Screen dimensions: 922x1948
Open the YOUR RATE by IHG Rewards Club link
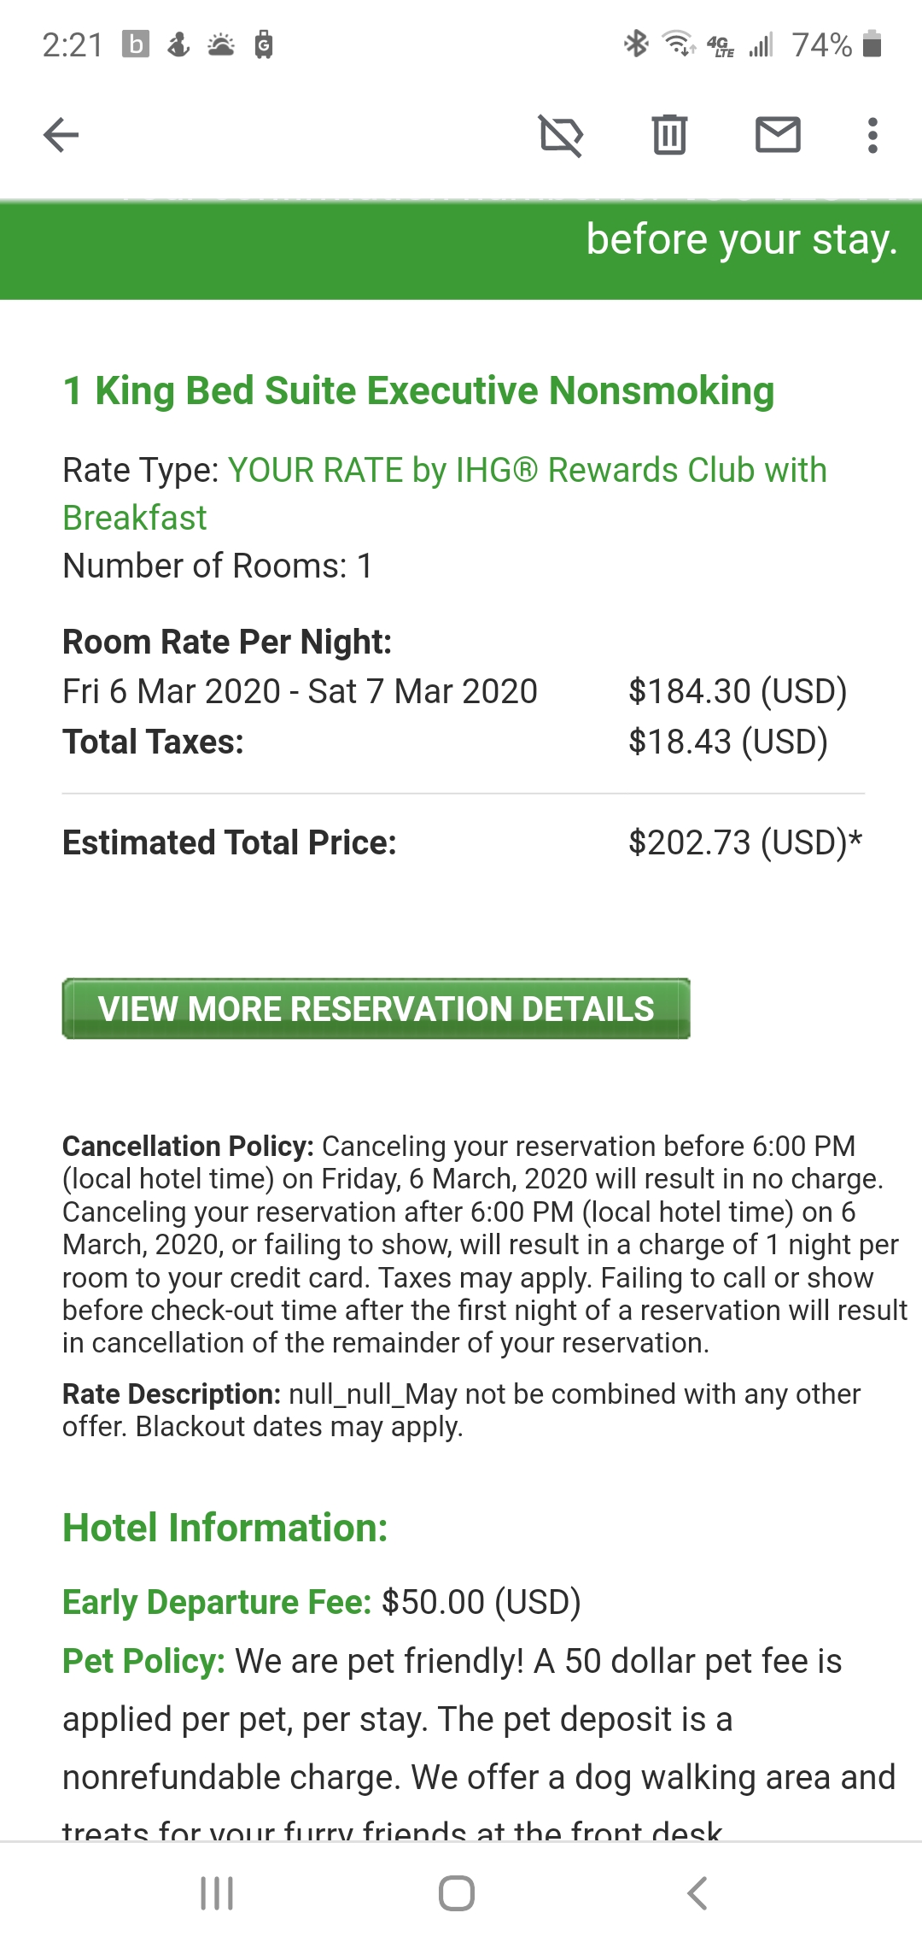click(x=527, y=470)
